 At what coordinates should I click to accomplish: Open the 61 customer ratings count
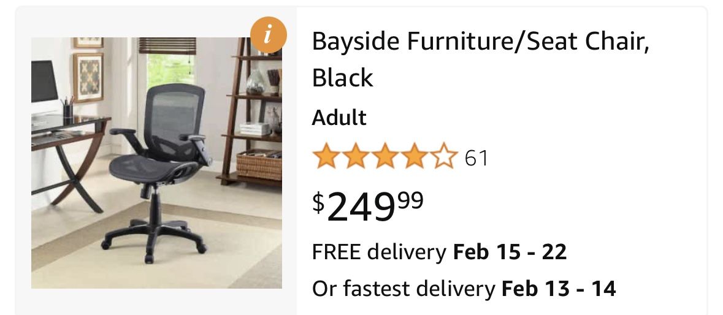pyautogui.click(x=476, y=158)
